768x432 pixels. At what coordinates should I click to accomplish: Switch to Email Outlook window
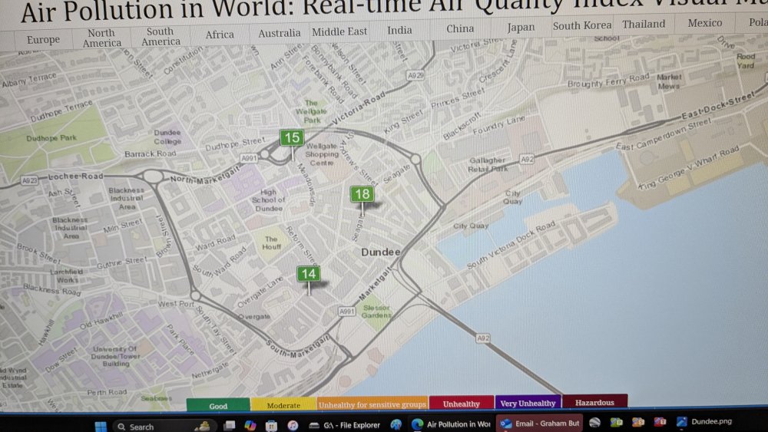[x=539, y=424]
